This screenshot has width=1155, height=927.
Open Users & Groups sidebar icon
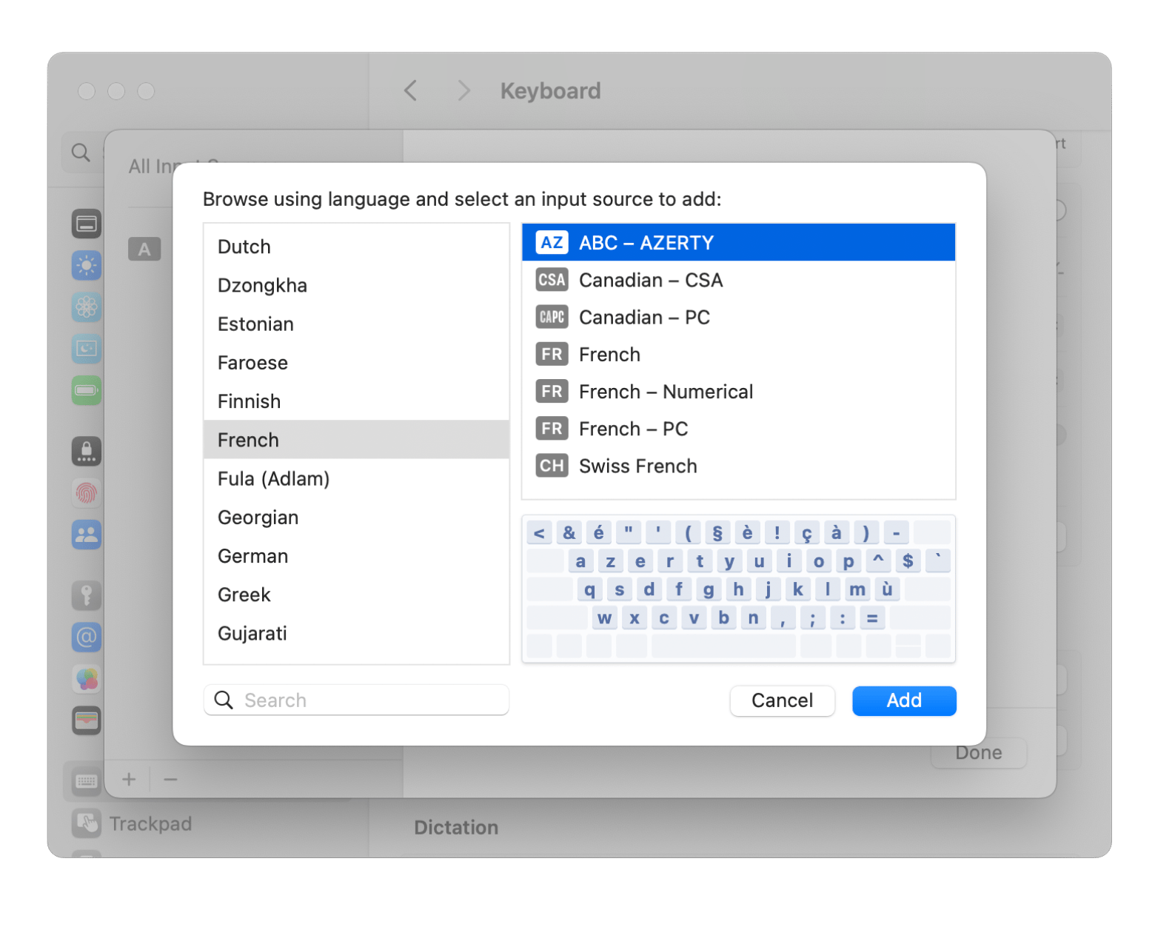[x=87, y=534]
